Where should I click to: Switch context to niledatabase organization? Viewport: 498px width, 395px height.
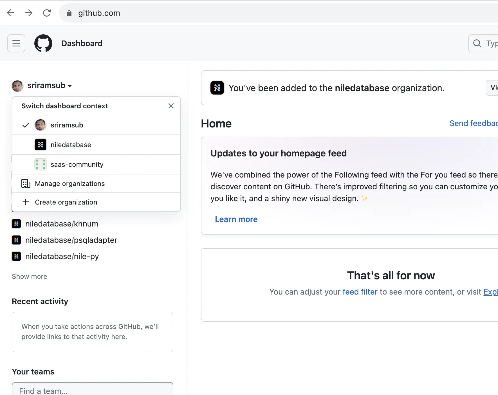pos(71,145)
